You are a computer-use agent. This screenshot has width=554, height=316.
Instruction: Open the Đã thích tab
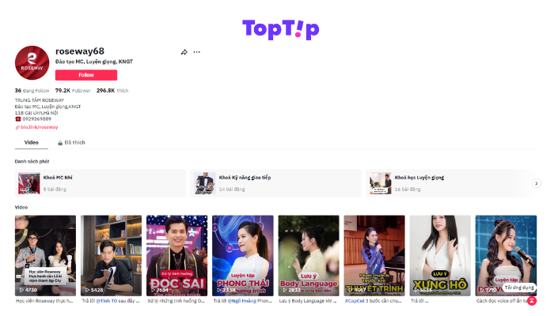pos(71,142)
